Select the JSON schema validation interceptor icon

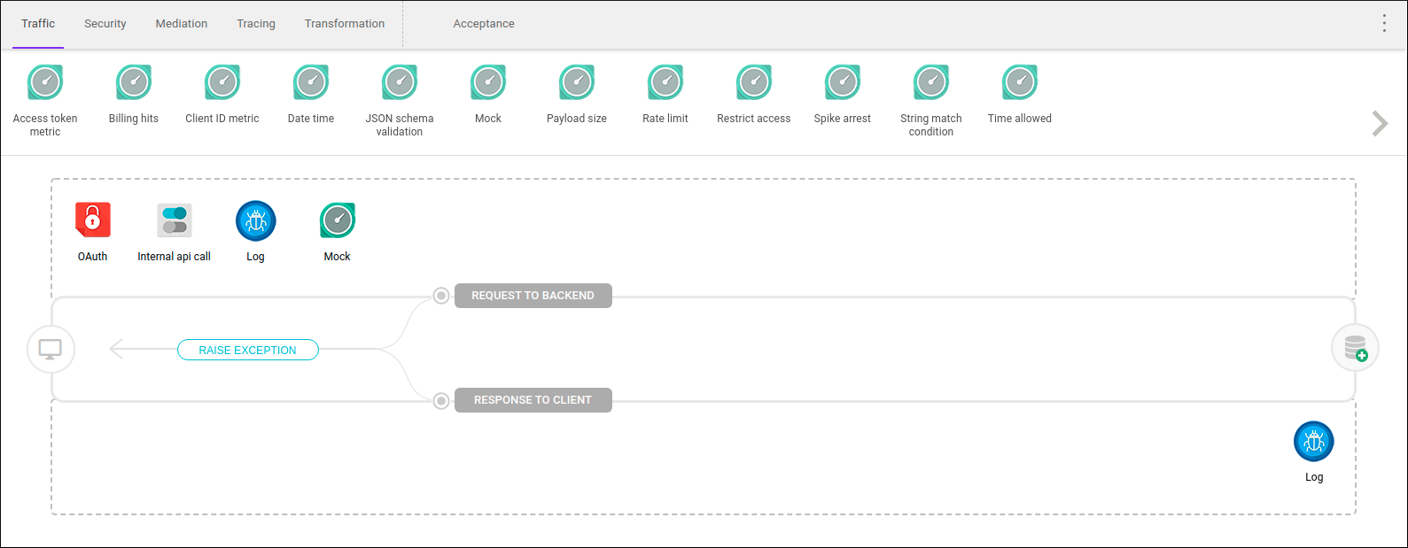click(400, 82)
